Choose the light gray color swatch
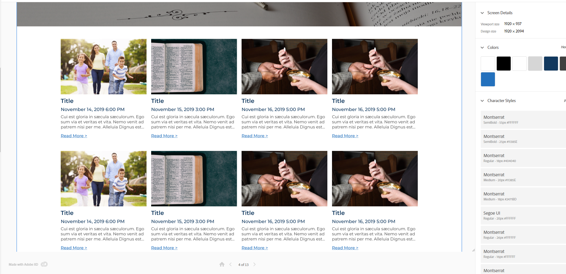The width and height of the screenshot is (566, 274). pyautogui.click(x=535, y=64)
